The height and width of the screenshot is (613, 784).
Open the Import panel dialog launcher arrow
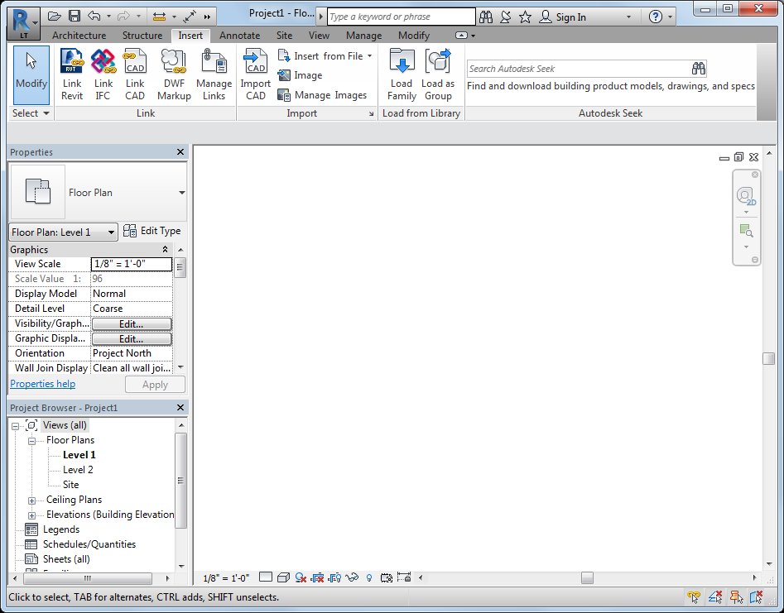(371, 114)
